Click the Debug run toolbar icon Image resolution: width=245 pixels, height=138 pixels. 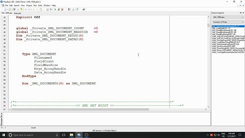point(59,10)
